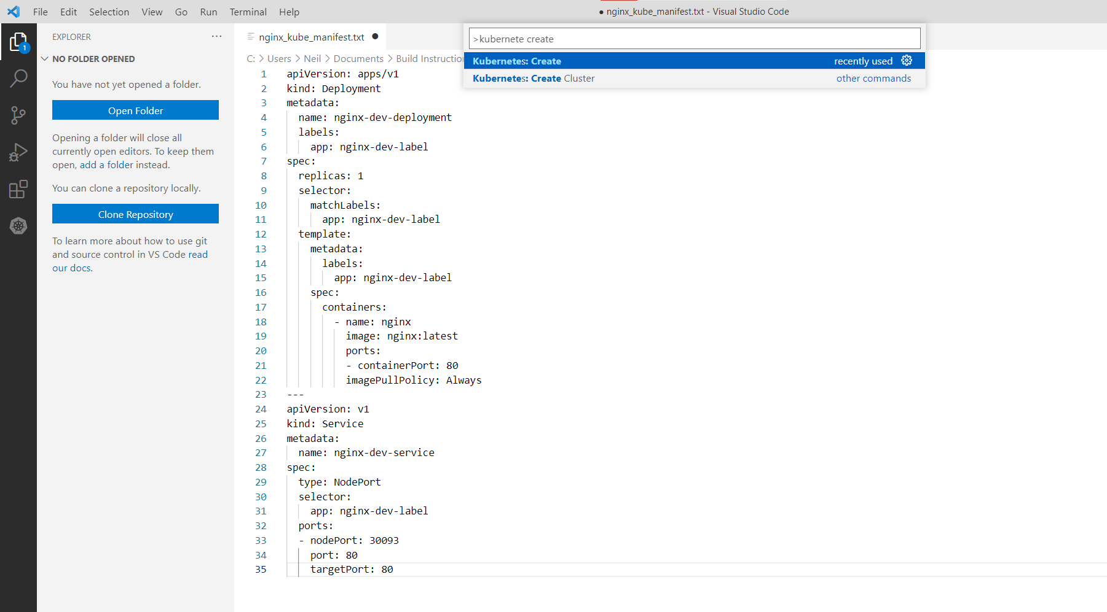Image resolution: width=1107 pixels, height=612 pixels.
Task: Open the Kubernetes view icon
Action: click(18, 226)
